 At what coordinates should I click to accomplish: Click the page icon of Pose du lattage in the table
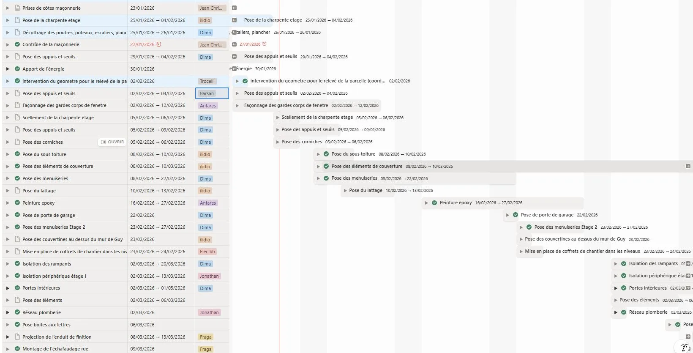[17, 191]
